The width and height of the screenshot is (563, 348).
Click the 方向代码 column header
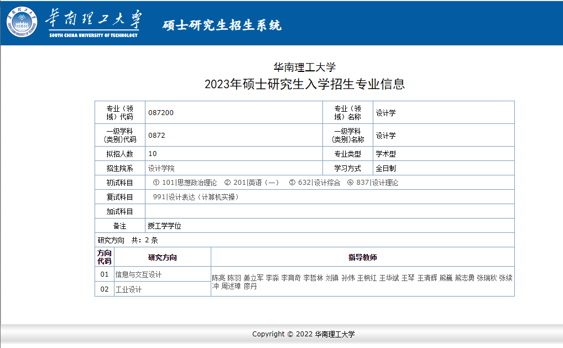point(105,257)
